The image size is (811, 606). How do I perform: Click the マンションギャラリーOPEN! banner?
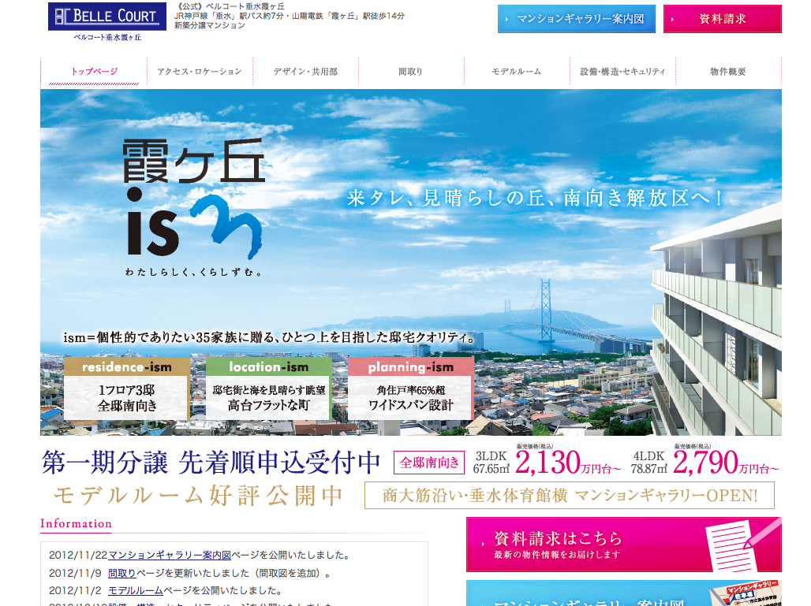point(570,496)
